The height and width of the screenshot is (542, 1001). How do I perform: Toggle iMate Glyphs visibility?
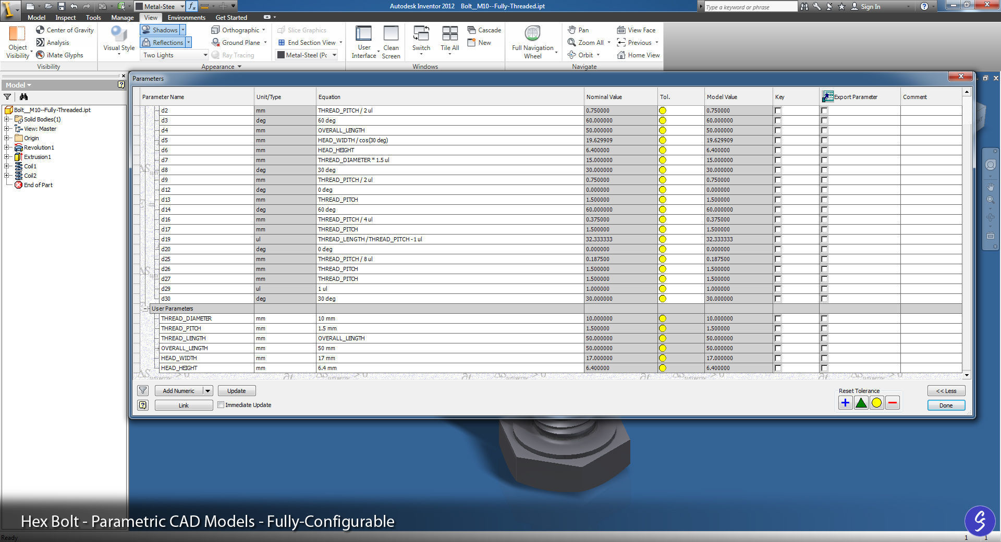[x=59, y=55]
